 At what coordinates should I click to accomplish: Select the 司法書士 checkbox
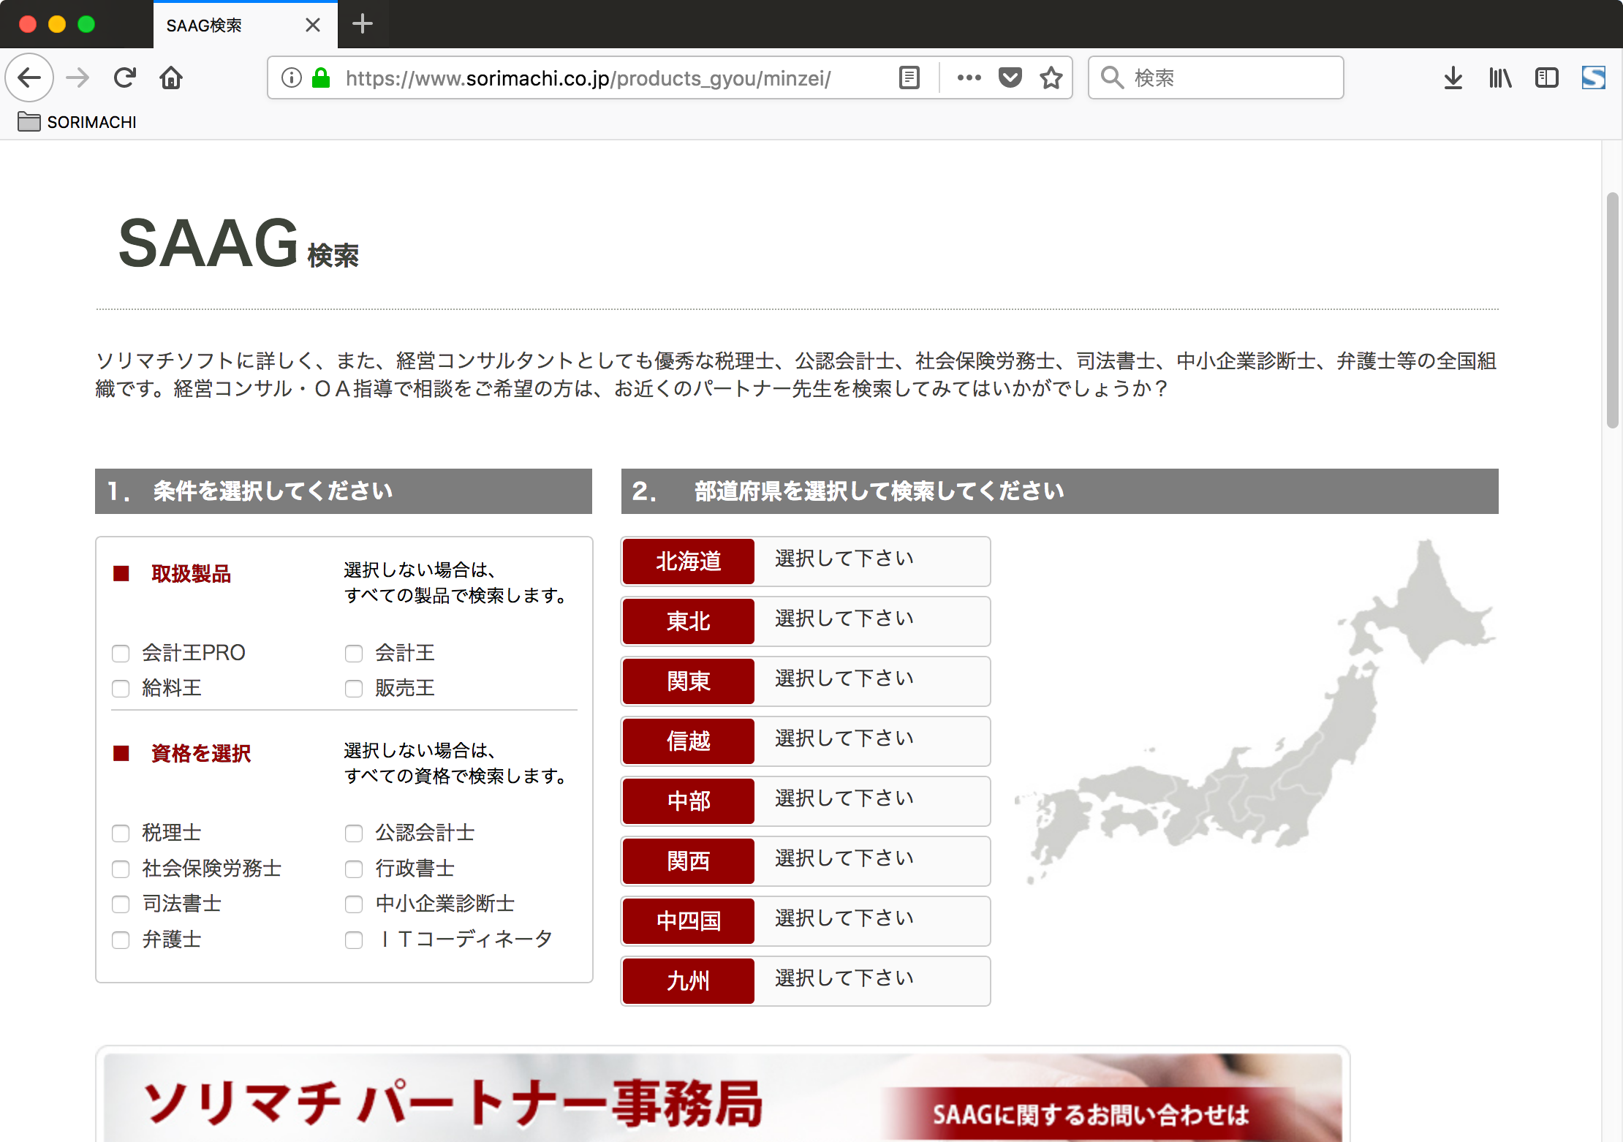[x=121, y=904]
